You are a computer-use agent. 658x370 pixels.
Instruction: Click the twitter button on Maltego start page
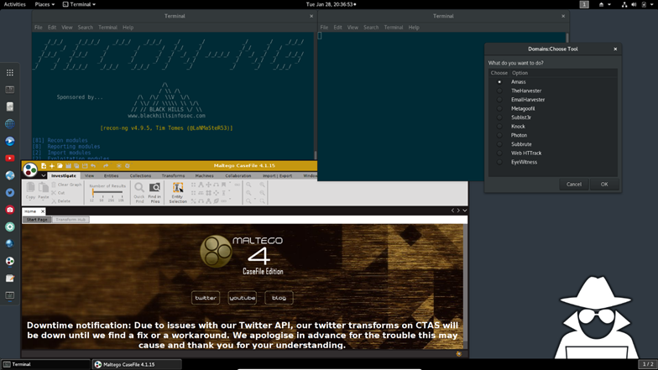pos(205,298)
